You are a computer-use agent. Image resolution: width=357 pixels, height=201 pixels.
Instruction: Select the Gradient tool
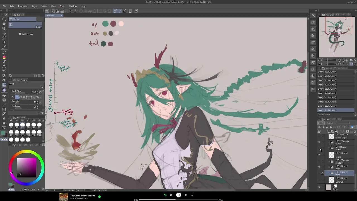point(4,100)
